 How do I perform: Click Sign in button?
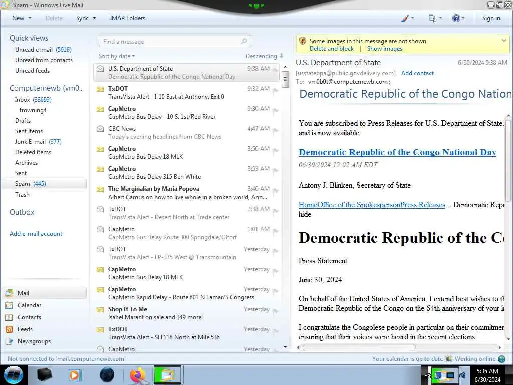[x=491, y=18]
